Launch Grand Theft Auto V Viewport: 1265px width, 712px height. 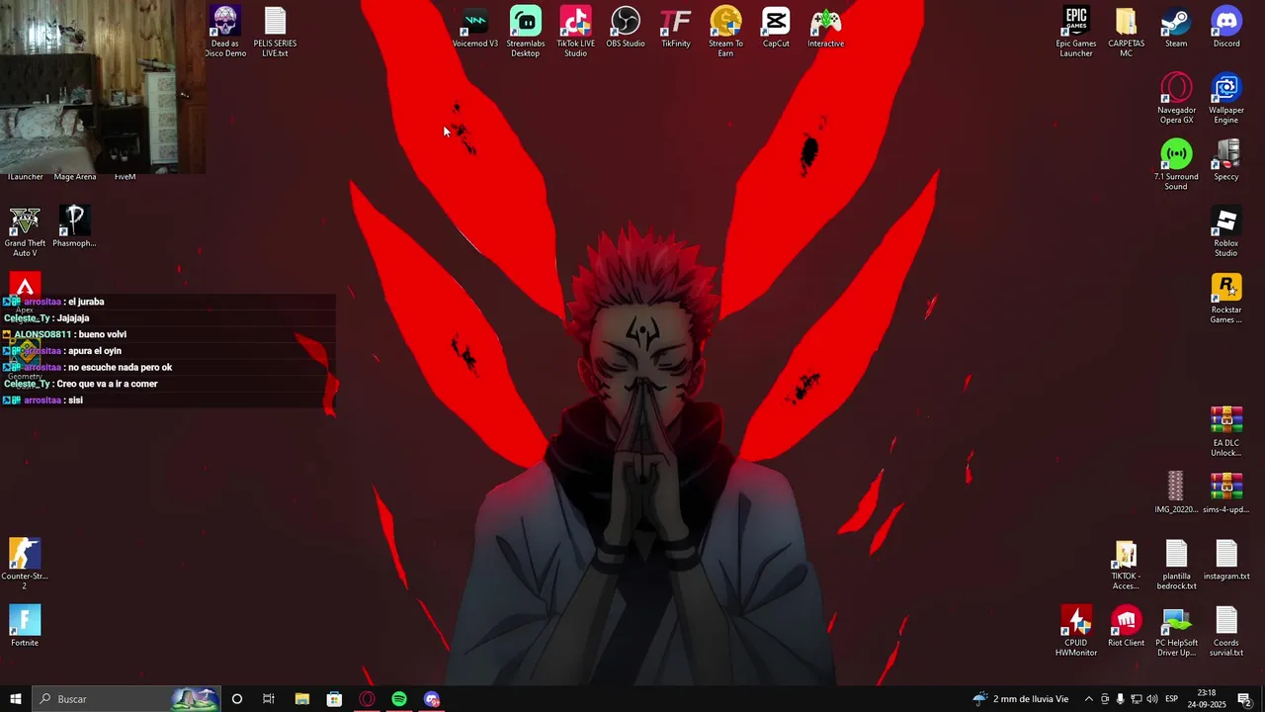tap(25, 231)
